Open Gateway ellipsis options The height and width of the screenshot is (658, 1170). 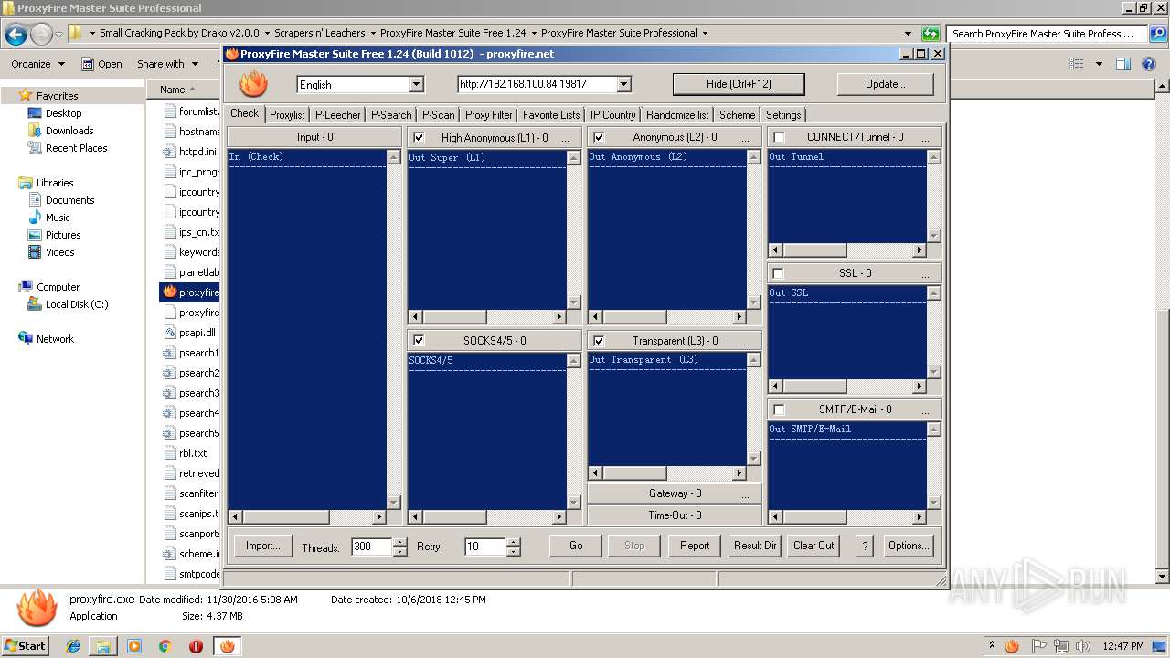click(745, 494)
